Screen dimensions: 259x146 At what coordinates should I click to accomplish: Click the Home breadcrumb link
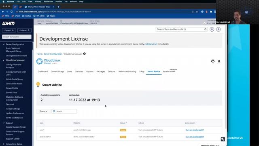39,54
